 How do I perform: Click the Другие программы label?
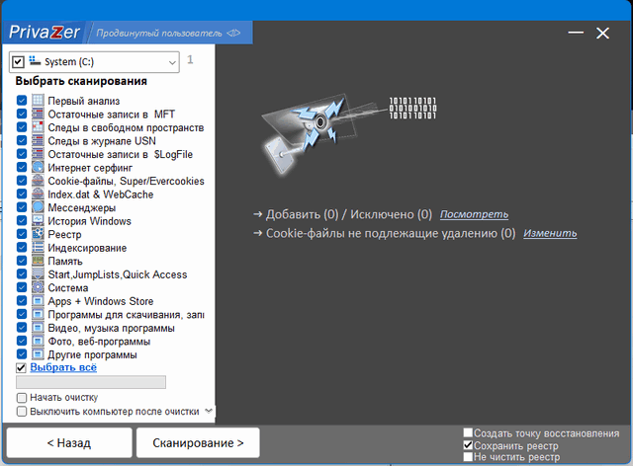point(92,354)
